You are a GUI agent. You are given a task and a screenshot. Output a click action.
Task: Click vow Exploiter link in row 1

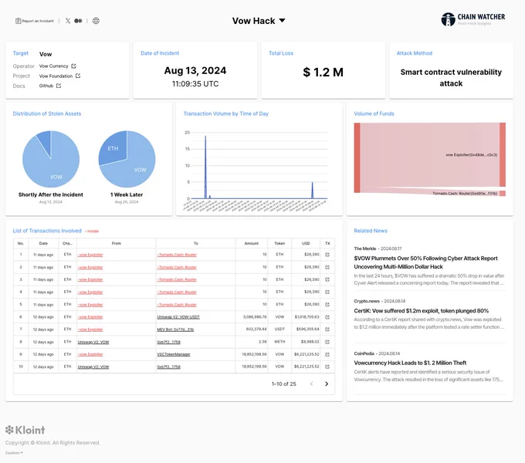(90, 255)
